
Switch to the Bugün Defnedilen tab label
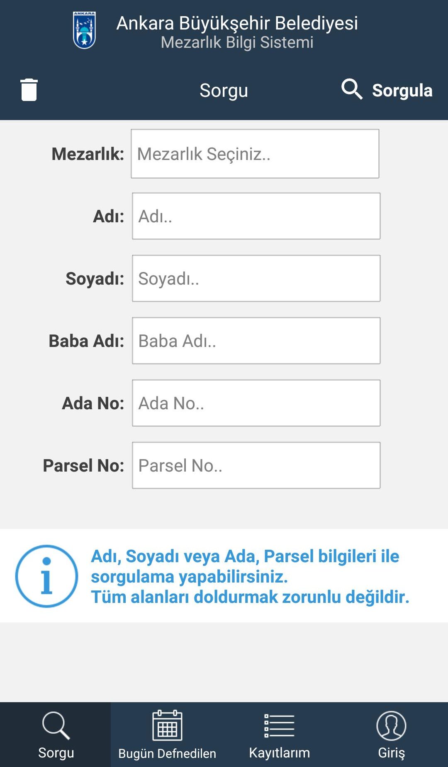pos(167,753)
